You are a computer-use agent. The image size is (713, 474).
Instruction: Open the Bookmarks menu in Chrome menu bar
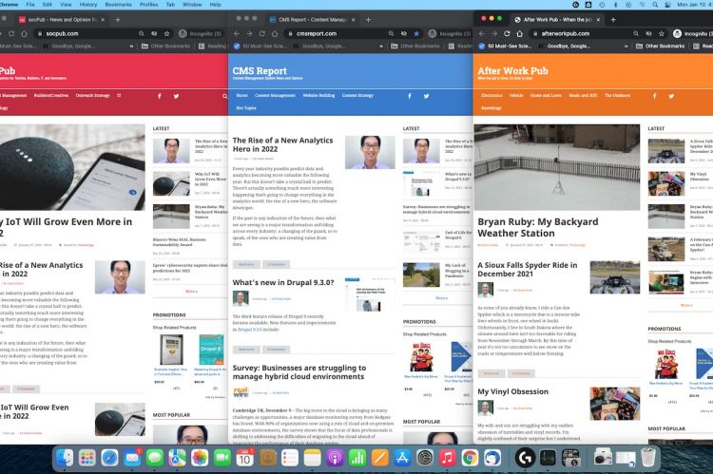(x=118, y=4)
